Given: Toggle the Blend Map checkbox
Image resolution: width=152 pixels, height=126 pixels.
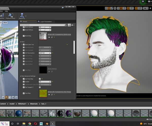Looking at the screenshot, I should point(24,36).
